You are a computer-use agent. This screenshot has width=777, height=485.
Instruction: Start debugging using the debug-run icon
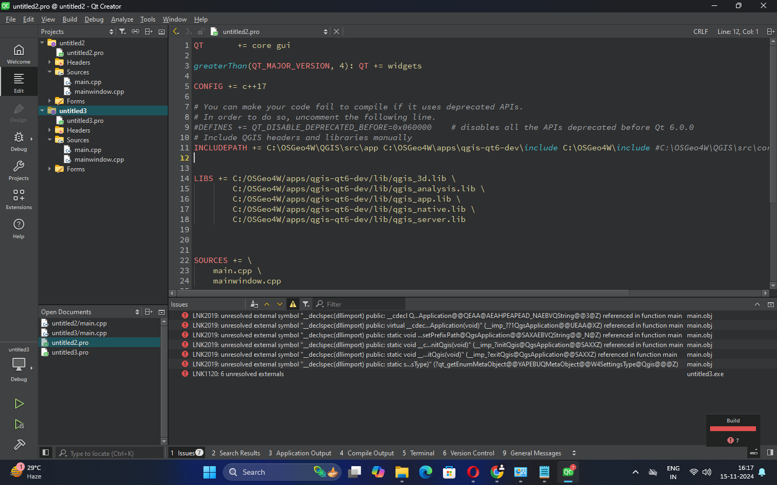[x=19, y=425]
